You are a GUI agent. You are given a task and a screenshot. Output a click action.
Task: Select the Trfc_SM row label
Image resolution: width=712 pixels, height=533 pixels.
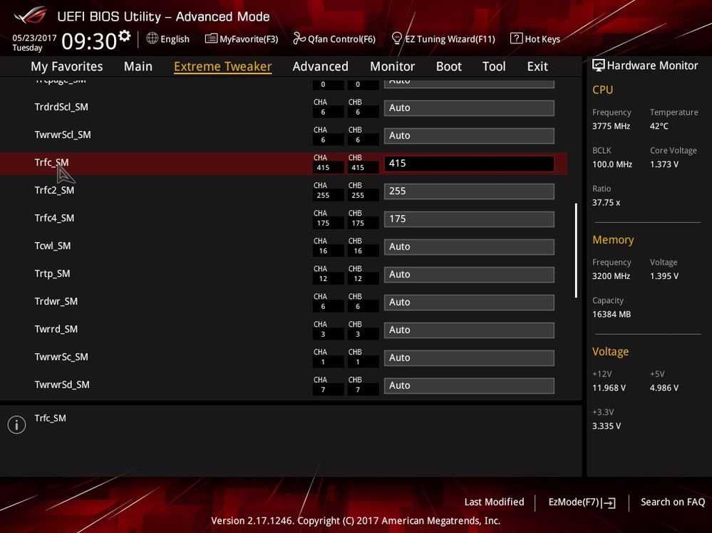(52, 162)
